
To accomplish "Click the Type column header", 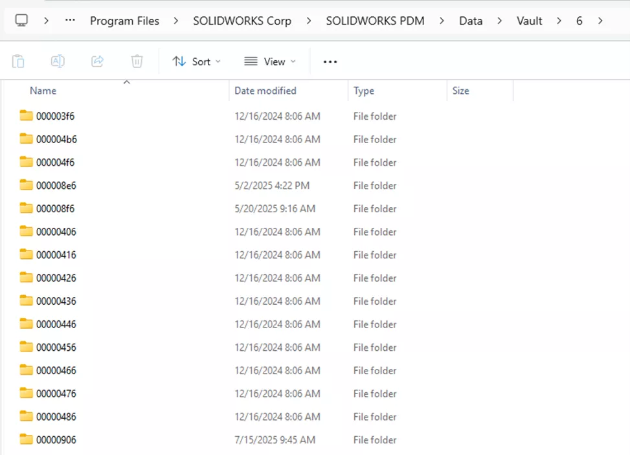I will [x=363, y=91].
